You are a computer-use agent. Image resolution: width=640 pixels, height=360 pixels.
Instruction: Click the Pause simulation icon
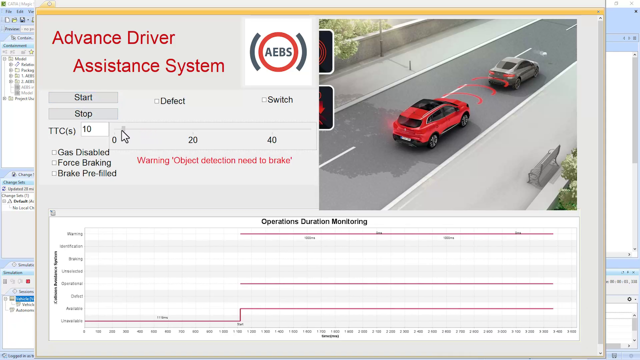coord(5,281)
